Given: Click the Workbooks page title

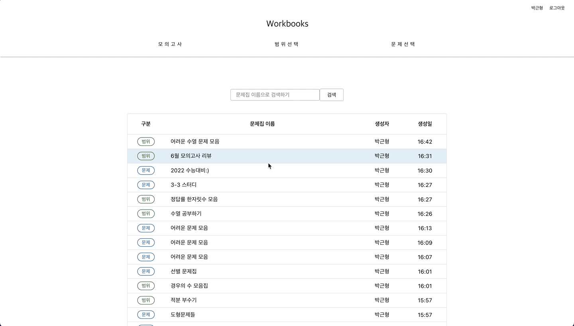Looking at the screenshot, I should pyautogui.click(x=287, y=24).
